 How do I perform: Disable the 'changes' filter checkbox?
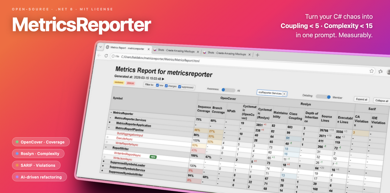click(166, 86)
